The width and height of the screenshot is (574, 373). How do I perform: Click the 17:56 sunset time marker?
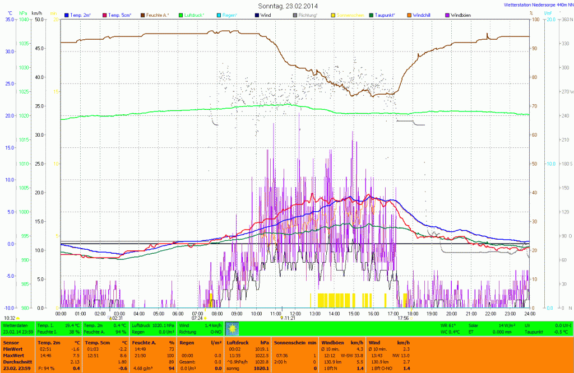click(x=403, y=318)
